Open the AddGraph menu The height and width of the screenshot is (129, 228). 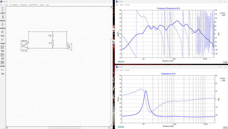point(24,5)
